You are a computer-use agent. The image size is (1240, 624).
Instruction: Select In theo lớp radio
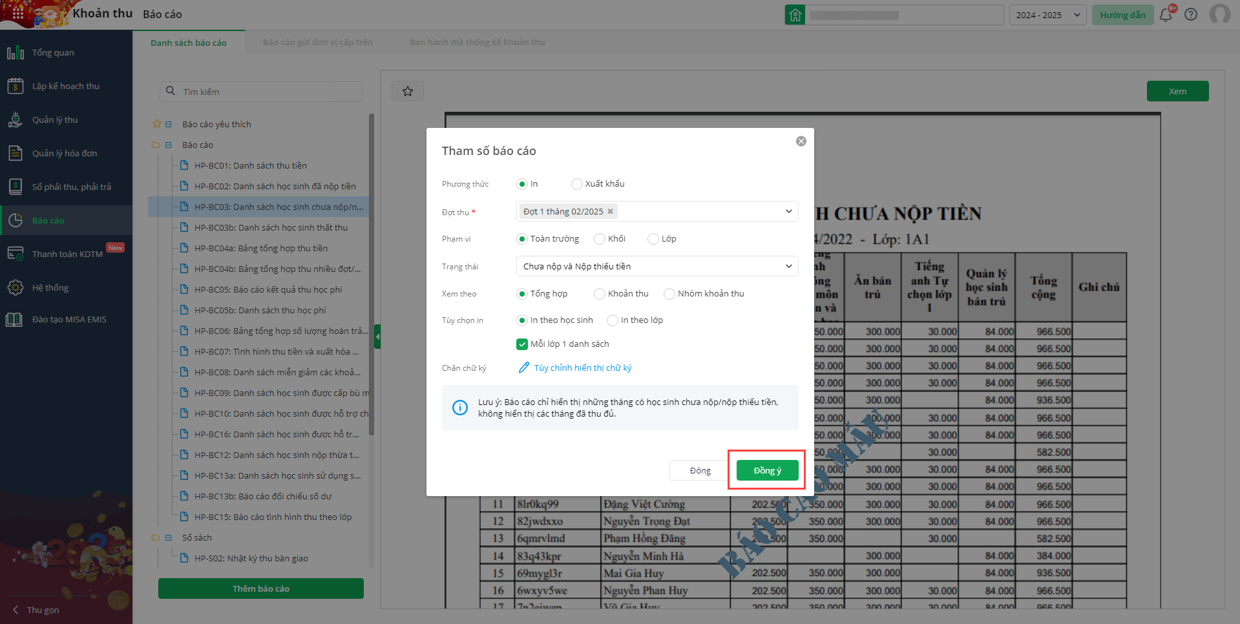(613, 320)
